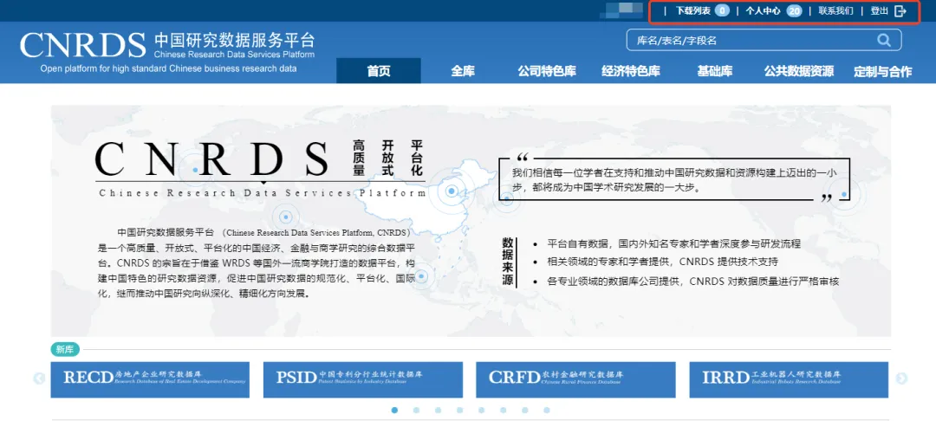Open the 全库 menu
Viewport: 936px width, 421px height.
pos(463,72)
